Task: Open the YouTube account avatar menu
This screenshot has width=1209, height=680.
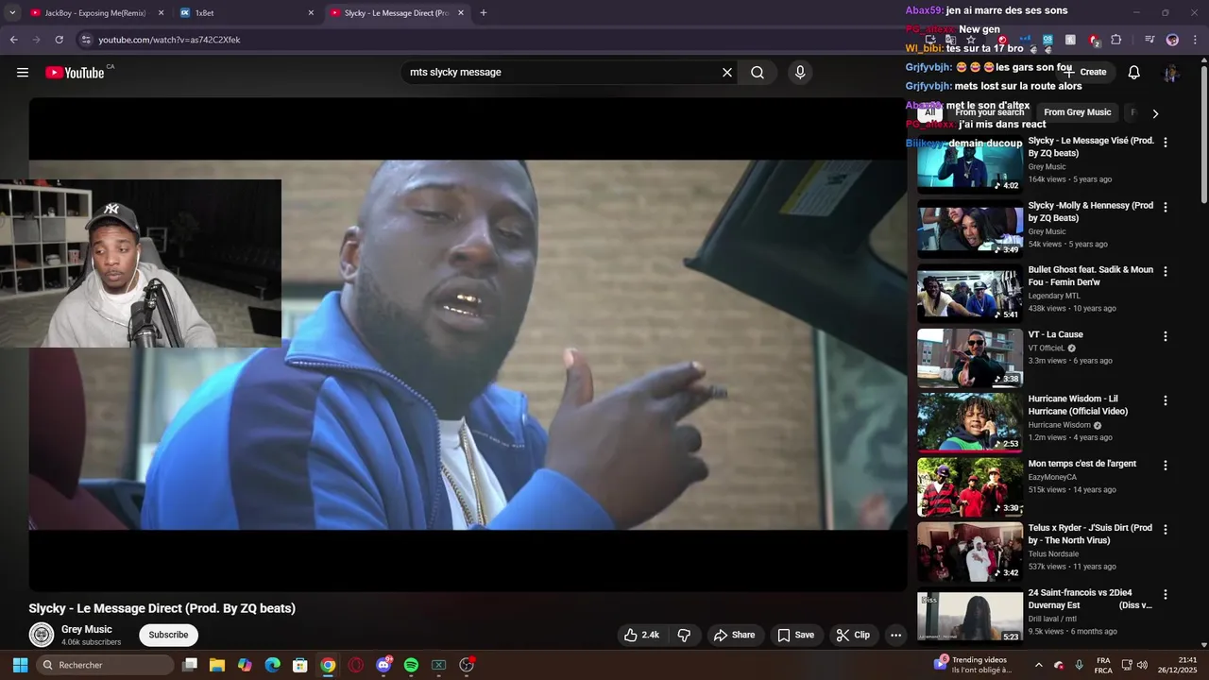Action: [1171, 73]
